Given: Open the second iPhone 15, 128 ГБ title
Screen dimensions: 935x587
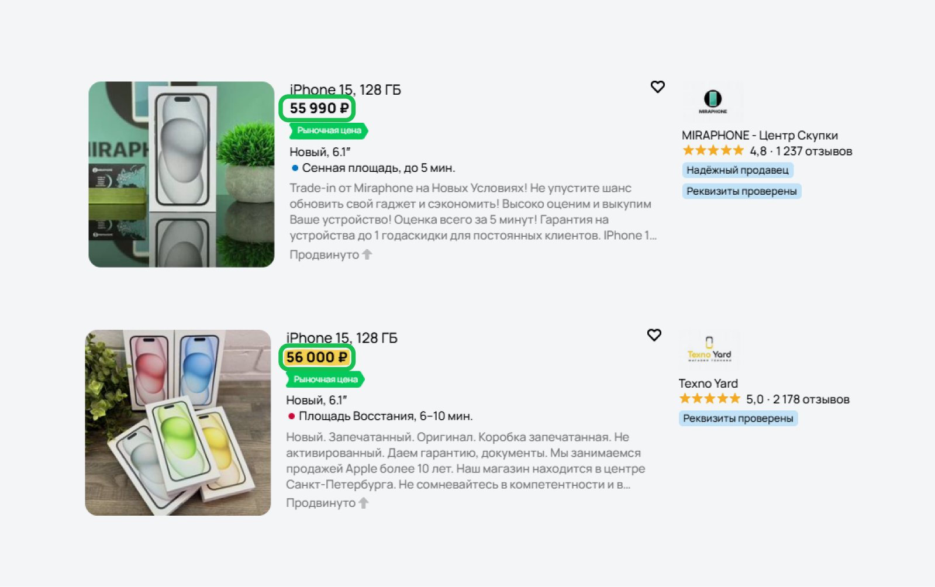Looking at the screenshot, I should point(342,338).
